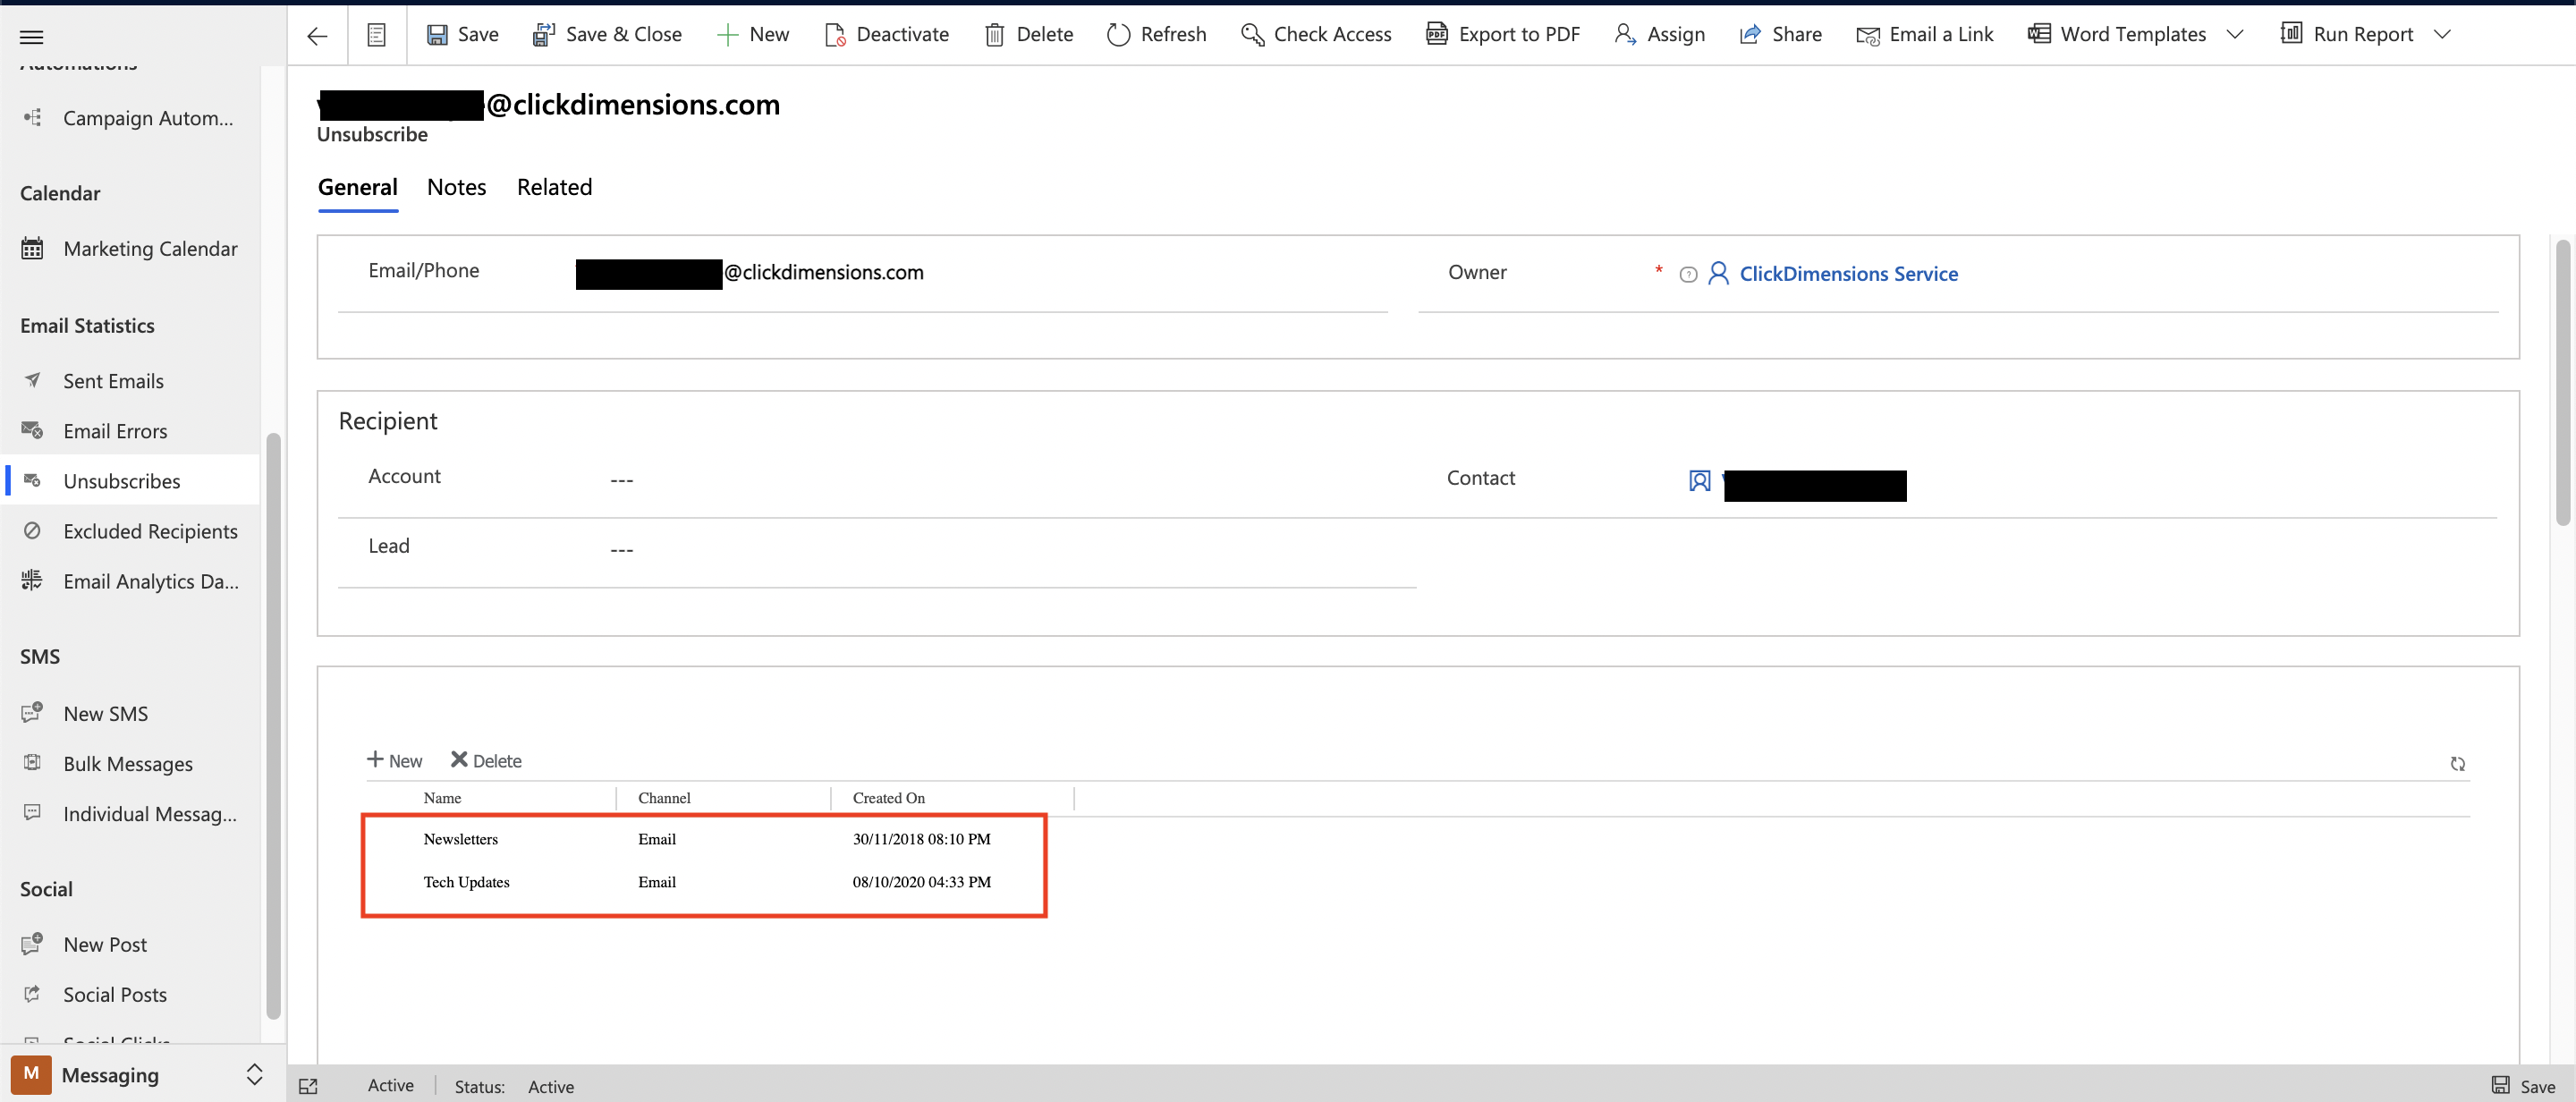Deactivate this unsubscribe record
The width and height of the screenshot is (2576, 1102).
coord(886,34)
